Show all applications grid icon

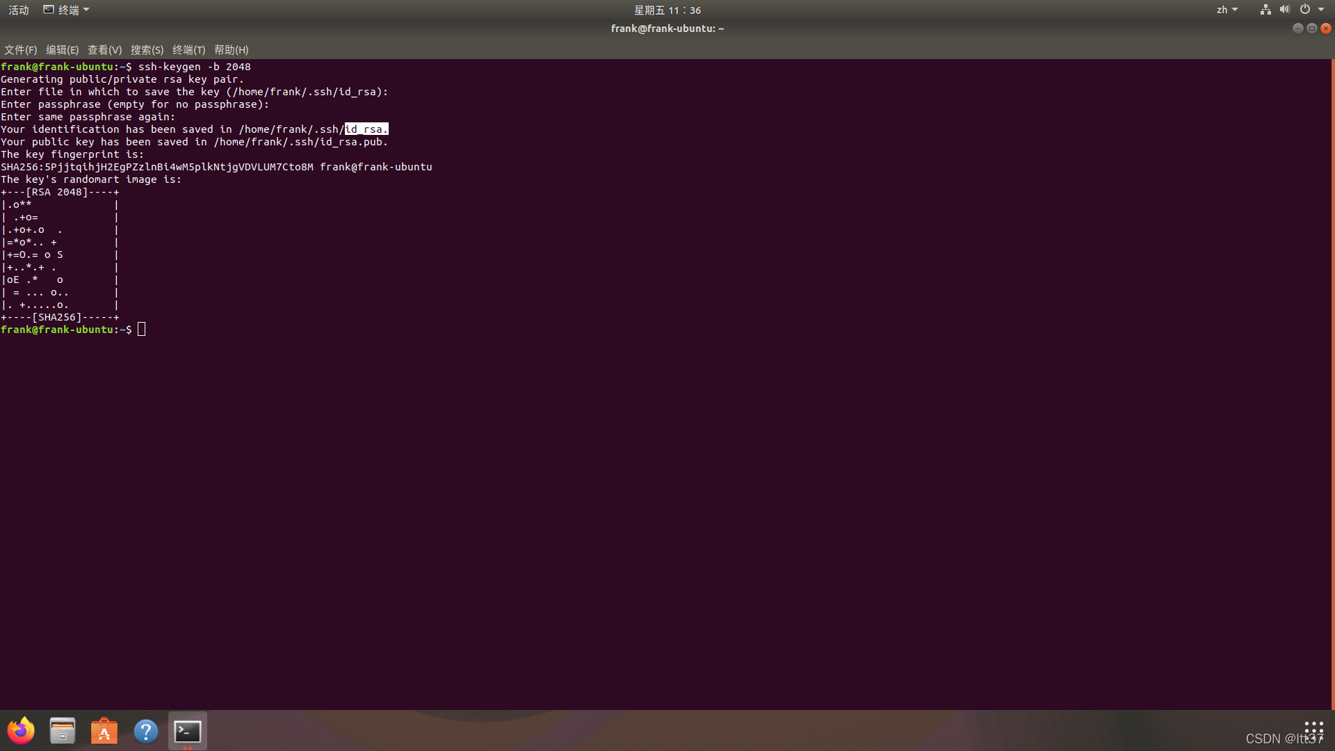click(1313, 730)
